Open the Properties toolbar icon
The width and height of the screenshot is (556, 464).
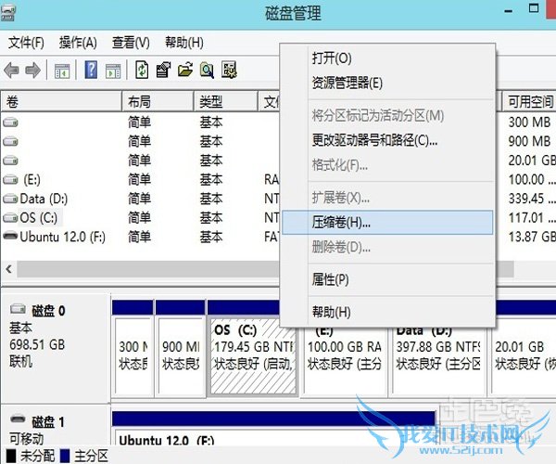click(163, 70)
